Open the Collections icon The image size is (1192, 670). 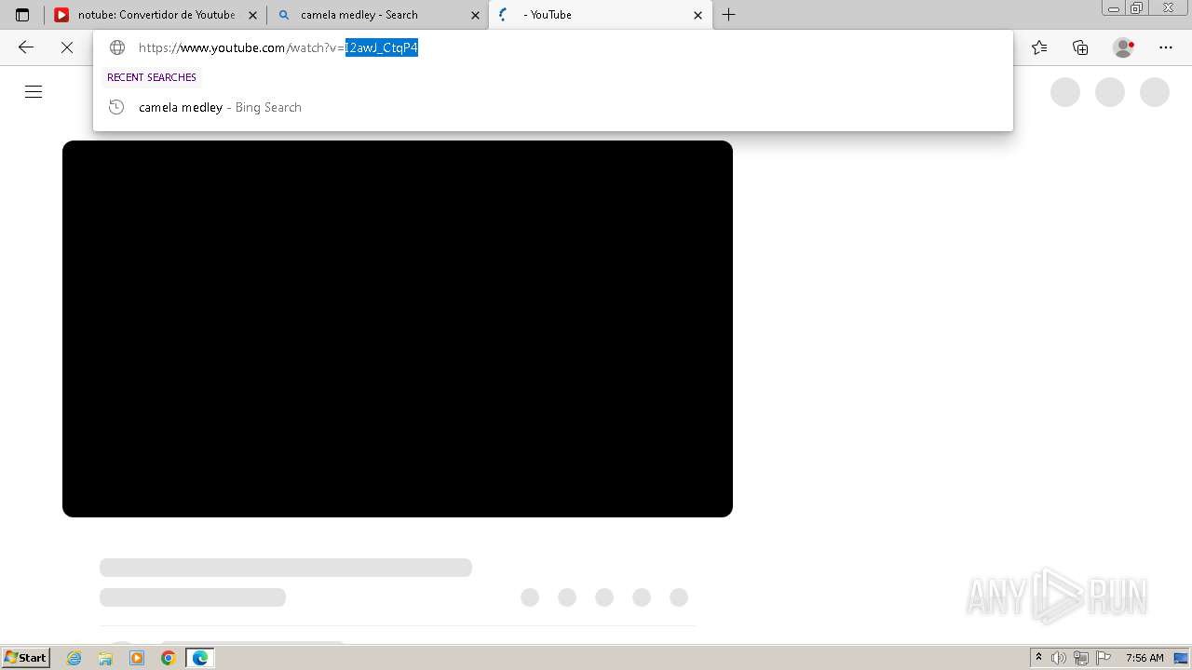1080,47
